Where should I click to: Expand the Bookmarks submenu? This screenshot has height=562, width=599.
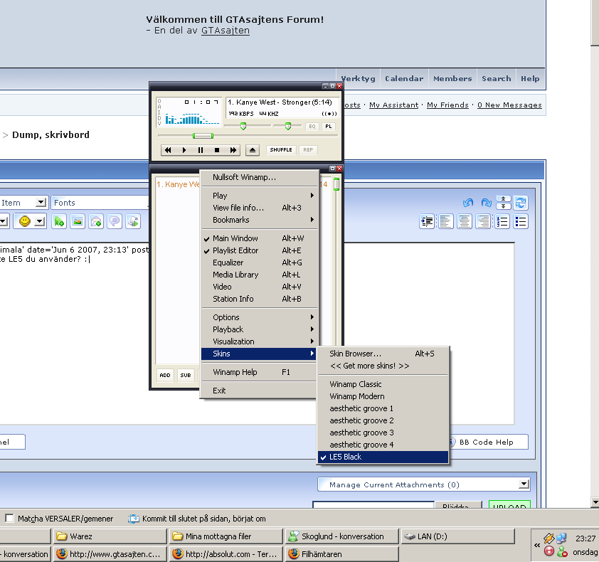click(259, 220)
